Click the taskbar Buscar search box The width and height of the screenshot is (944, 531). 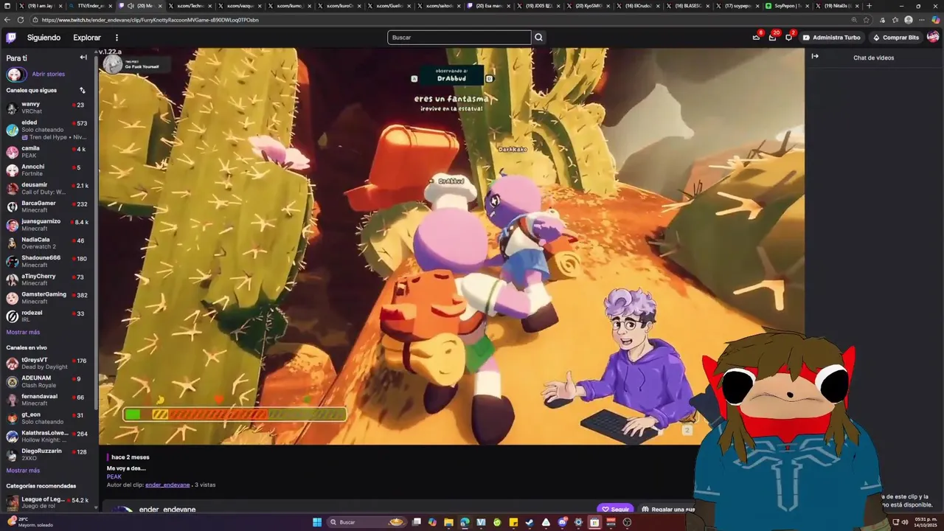coord(367,522)
